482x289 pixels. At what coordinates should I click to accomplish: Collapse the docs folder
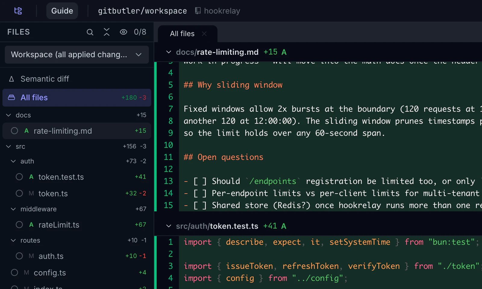[x=9, y=115]
